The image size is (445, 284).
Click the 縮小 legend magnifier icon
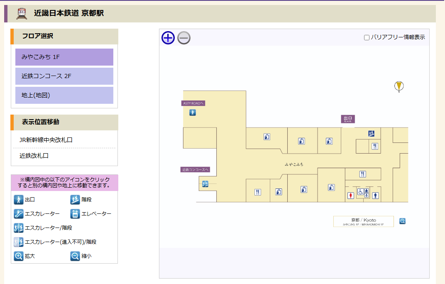tap(75, 256)
